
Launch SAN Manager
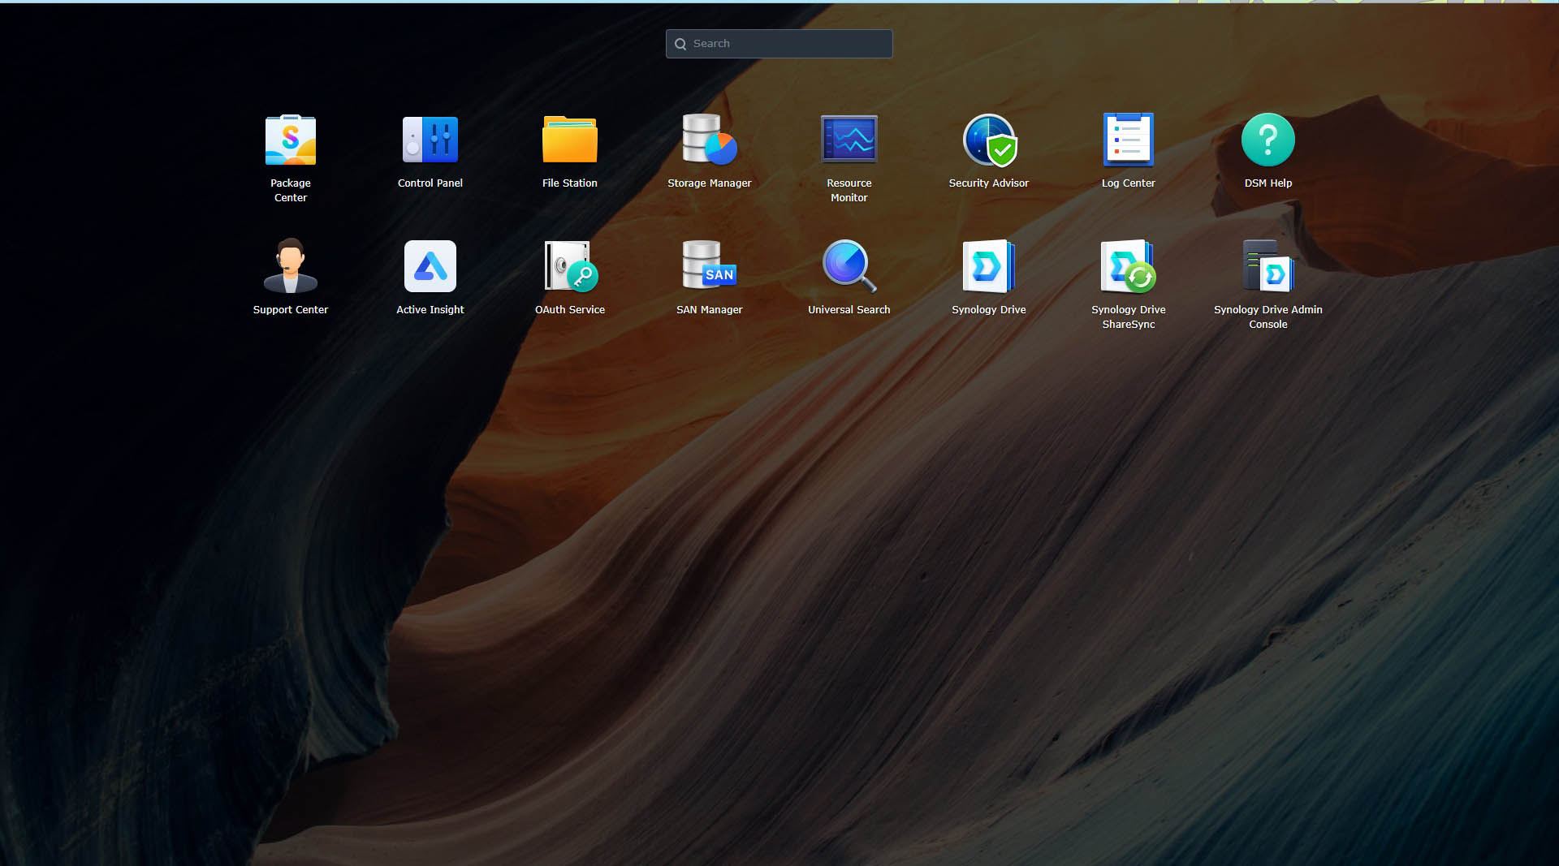(x=710, y=266)
